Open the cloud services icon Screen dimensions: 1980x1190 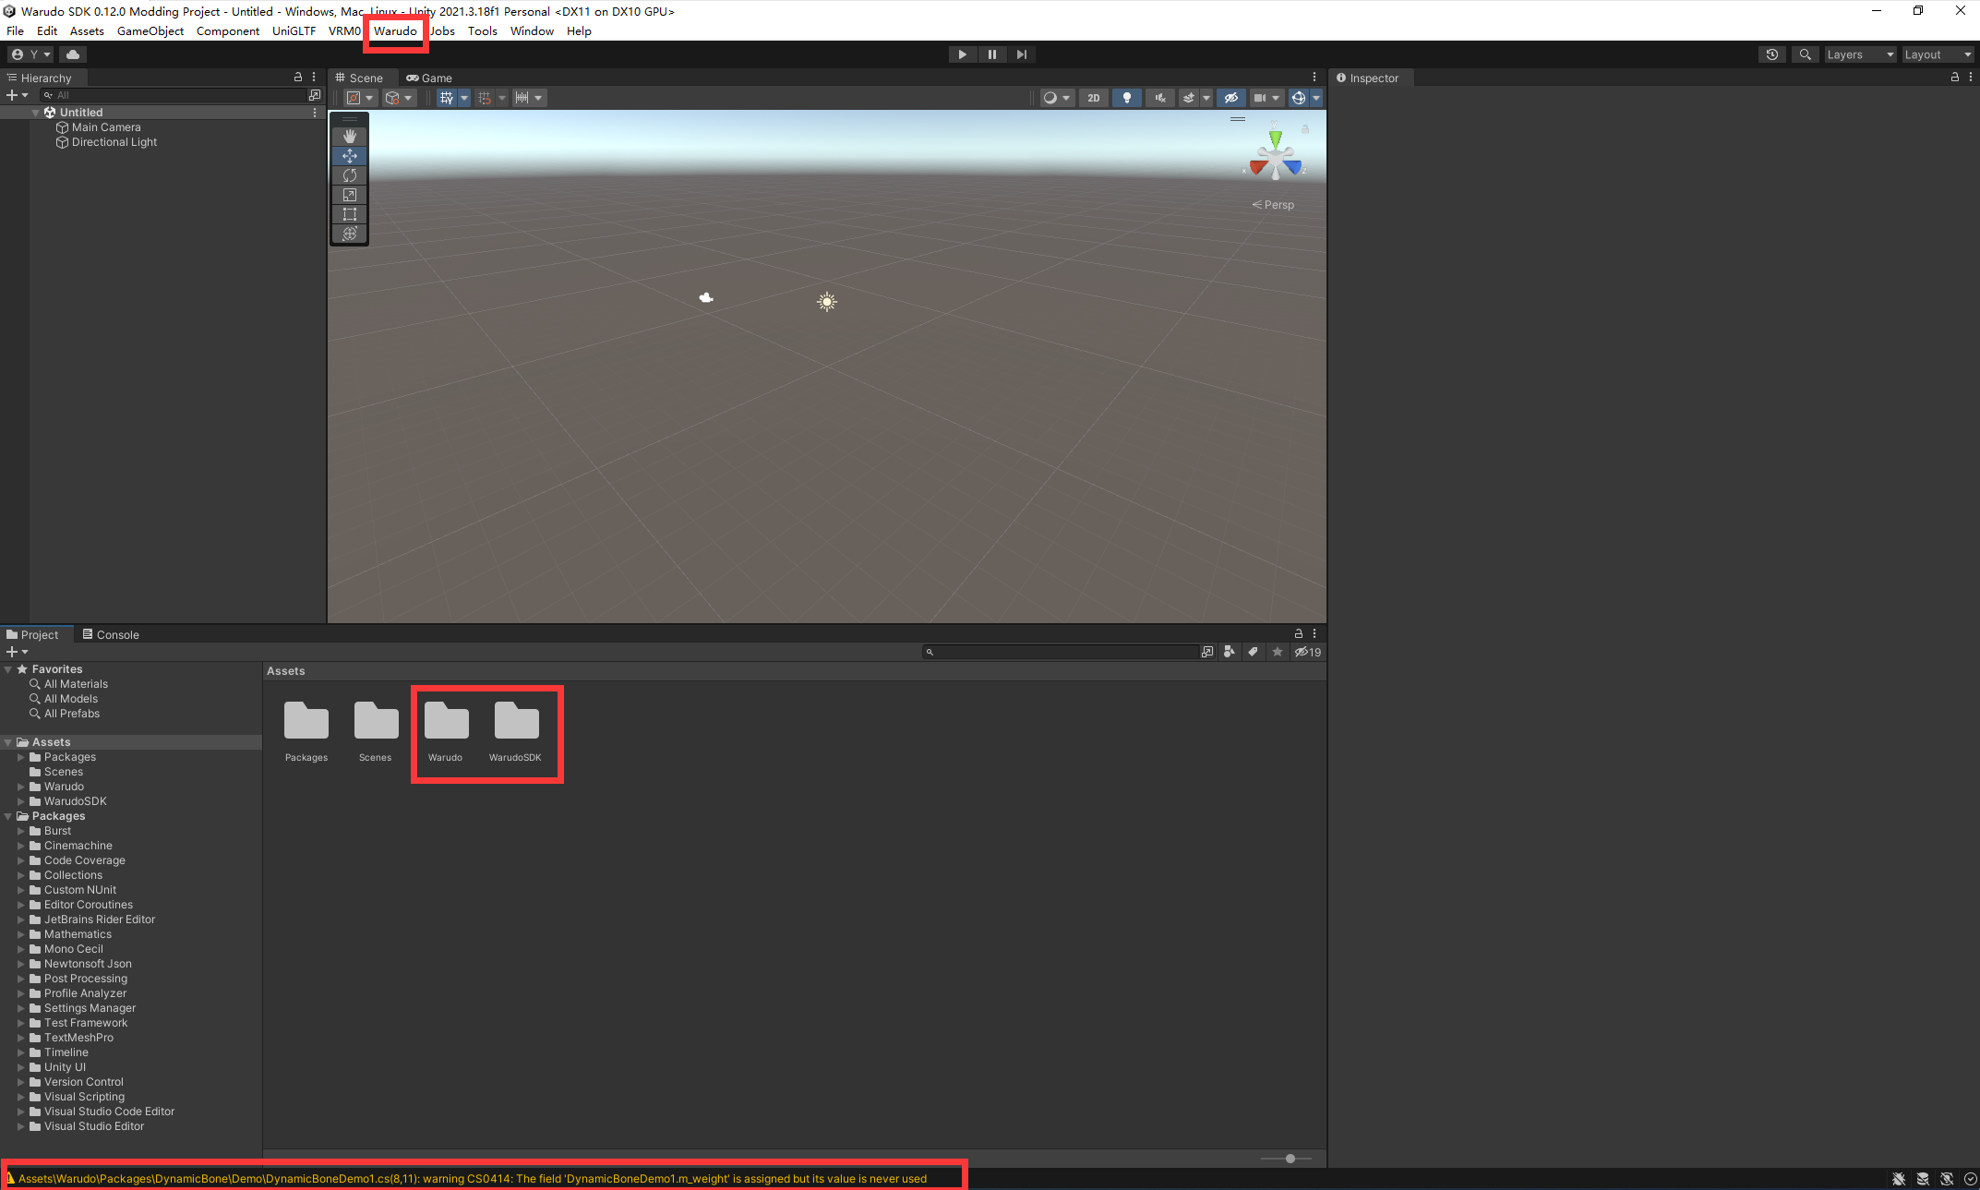click(73, 54)
